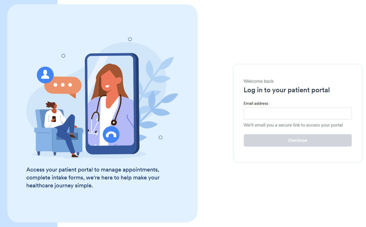Click the small circle right of the phone
This screenshot has width=366, height=227.
coord(160,137)
